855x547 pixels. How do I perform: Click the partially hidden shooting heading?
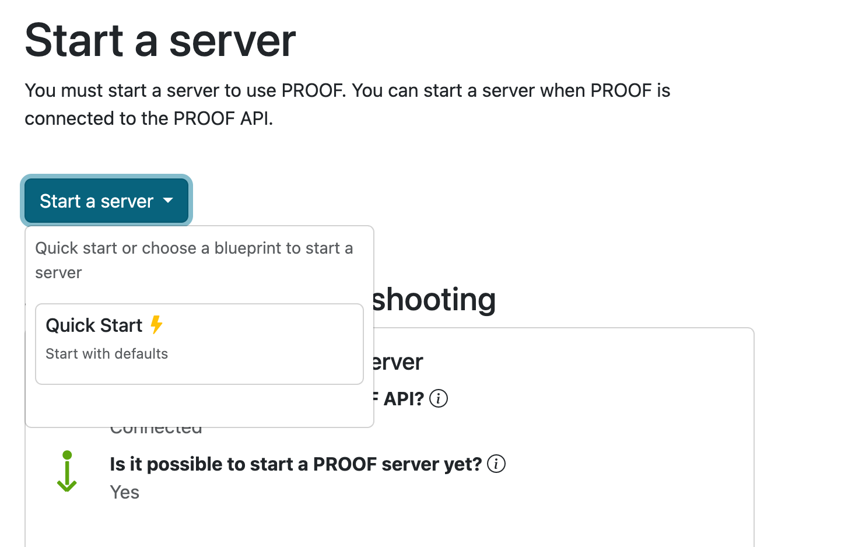coord(434,300)
